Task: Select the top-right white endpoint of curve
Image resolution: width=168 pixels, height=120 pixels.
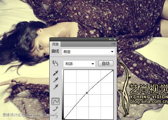Action: pos(113,70)
